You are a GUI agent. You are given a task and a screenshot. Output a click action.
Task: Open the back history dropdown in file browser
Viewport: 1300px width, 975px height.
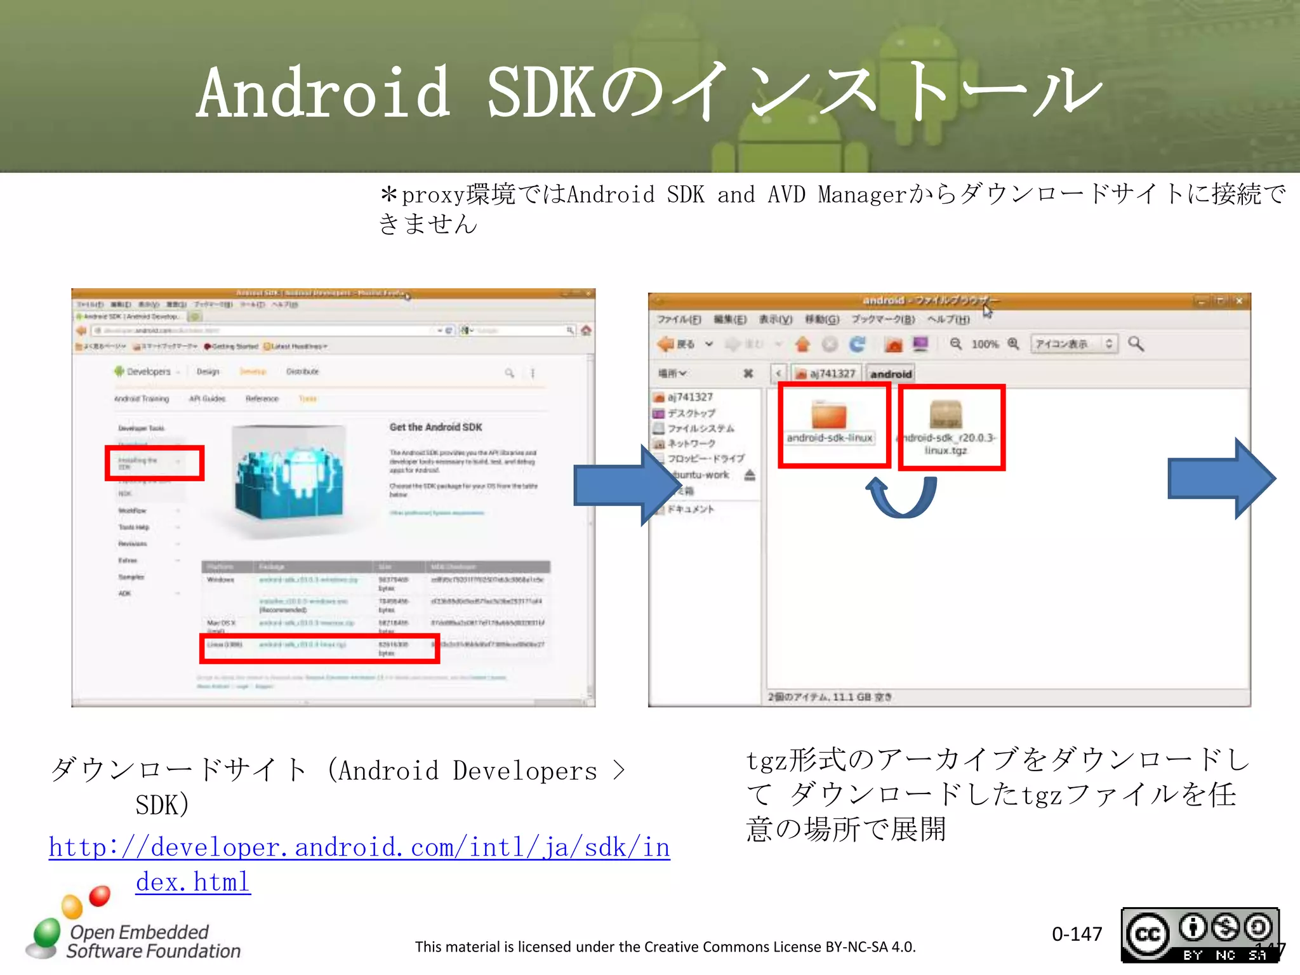pyautogui.click(x=709, y=344)
